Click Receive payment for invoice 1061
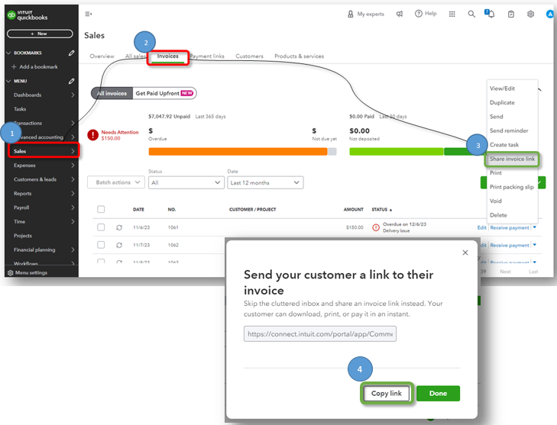This screenshot has height=425, width=557. [x=510, y=227]
